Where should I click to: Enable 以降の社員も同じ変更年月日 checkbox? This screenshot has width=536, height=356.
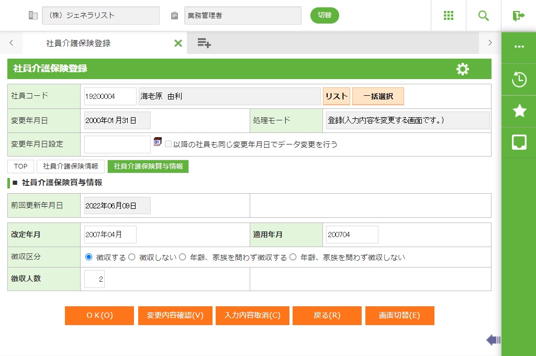(168, 144)
